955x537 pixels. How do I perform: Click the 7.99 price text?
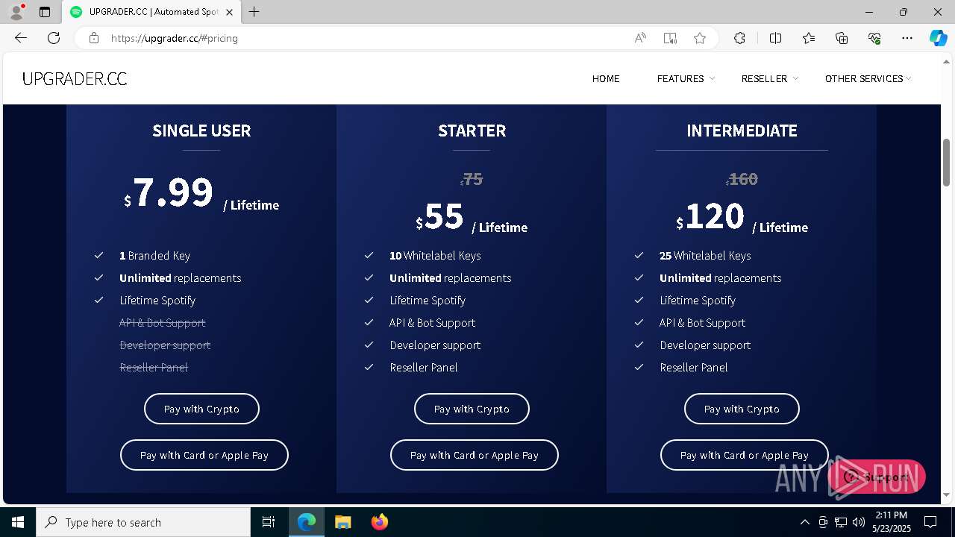pos(173,192)
